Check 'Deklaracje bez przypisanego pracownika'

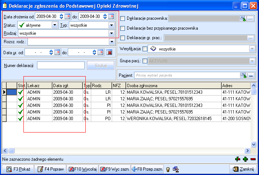pyautogui.click(x=123, y=29)
